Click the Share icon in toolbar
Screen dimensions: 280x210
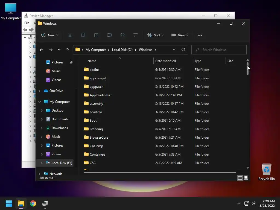tap(122, 35)
